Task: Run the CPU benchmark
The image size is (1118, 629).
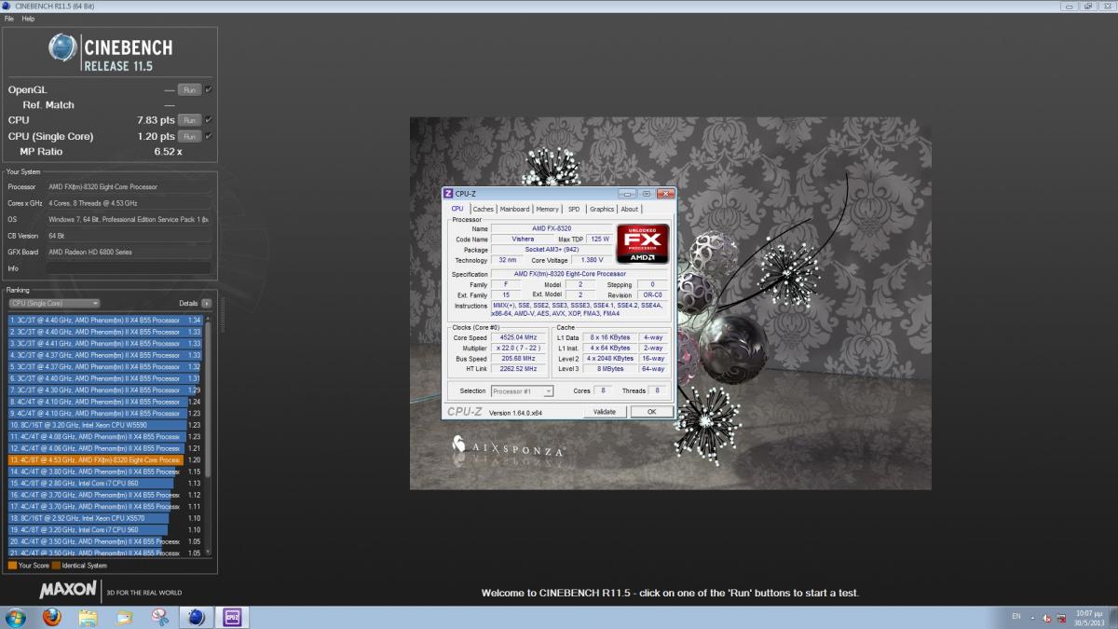Action: point(189,120)
